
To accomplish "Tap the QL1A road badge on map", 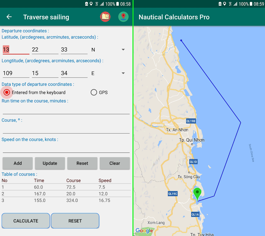I will (195, 214).
